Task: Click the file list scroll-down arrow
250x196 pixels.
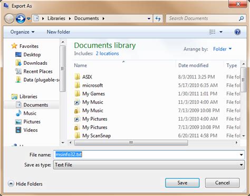Action: coord(244,136)
